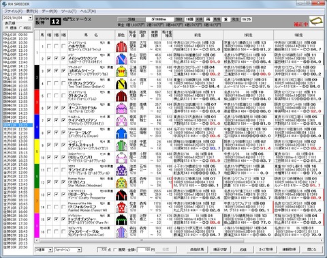The width and height of the screenshot is (327, 258).
Task: Click the blue-pink silks icon of horse 2
Action: pos(121,59)
